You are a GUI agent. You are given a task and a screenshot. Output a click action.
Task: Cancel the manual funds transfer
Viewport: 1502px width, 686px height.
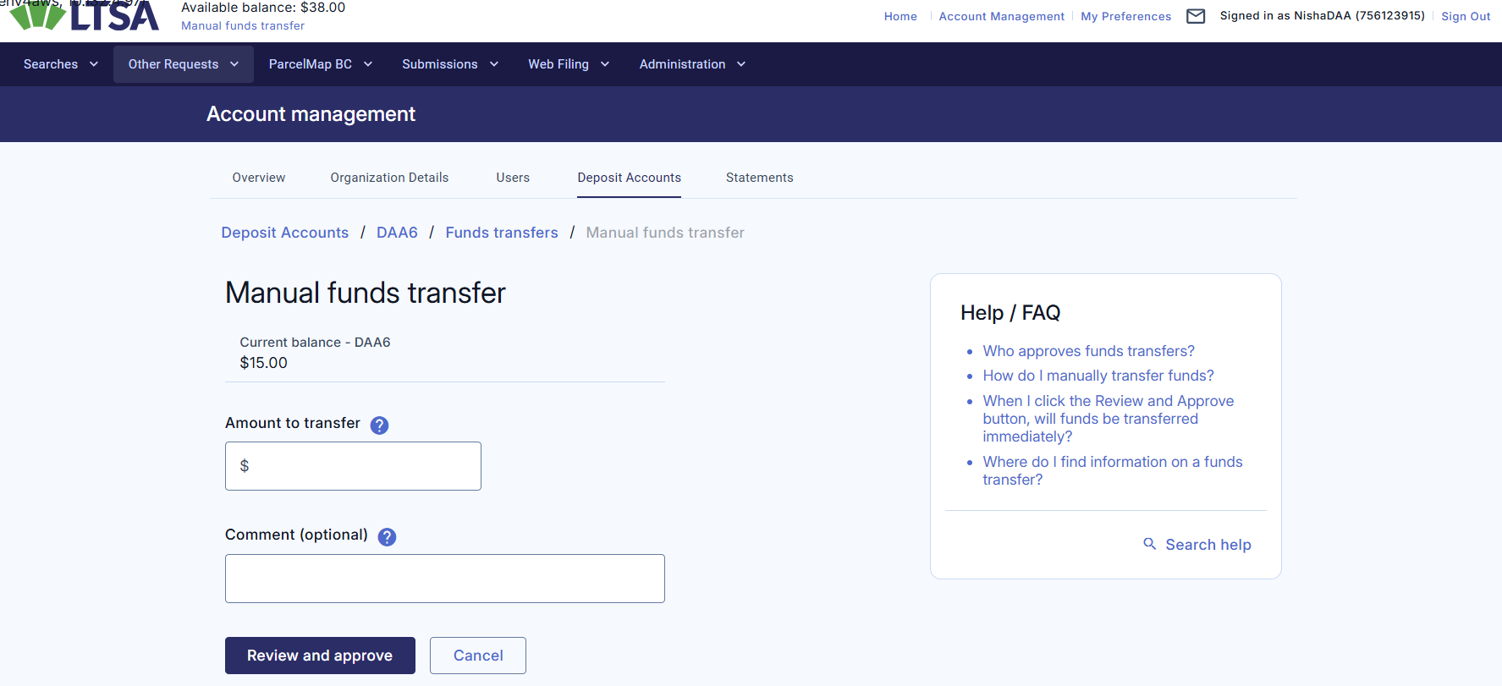pyautogui.click(x=477, y=656)
